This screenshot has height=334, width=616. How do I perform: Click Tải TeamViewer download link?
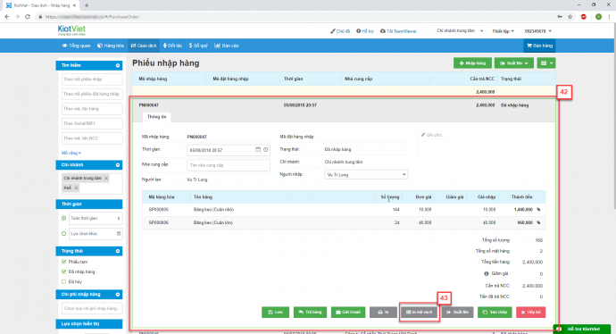(x=398, y=31)
